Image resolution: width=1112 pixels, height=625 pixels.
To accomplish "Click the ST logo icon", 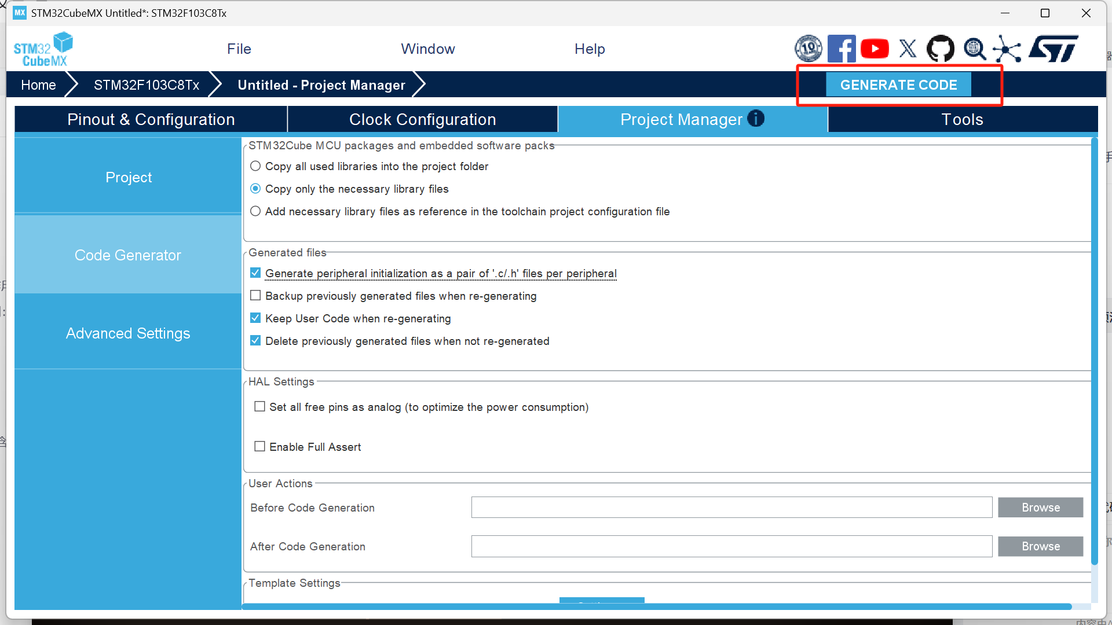I will click(x=1053, y=49).
